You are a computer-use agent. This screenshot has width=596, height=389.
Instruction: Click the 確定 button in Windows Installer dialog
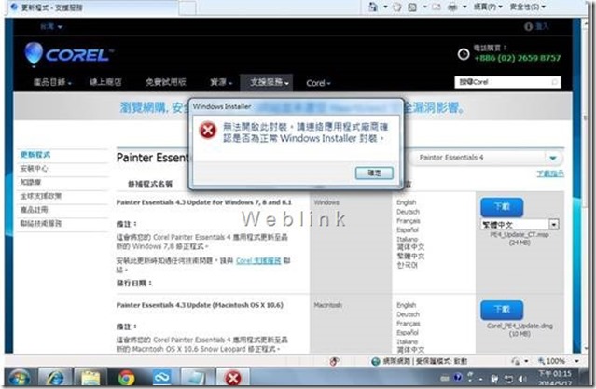[x=374, y=173]
